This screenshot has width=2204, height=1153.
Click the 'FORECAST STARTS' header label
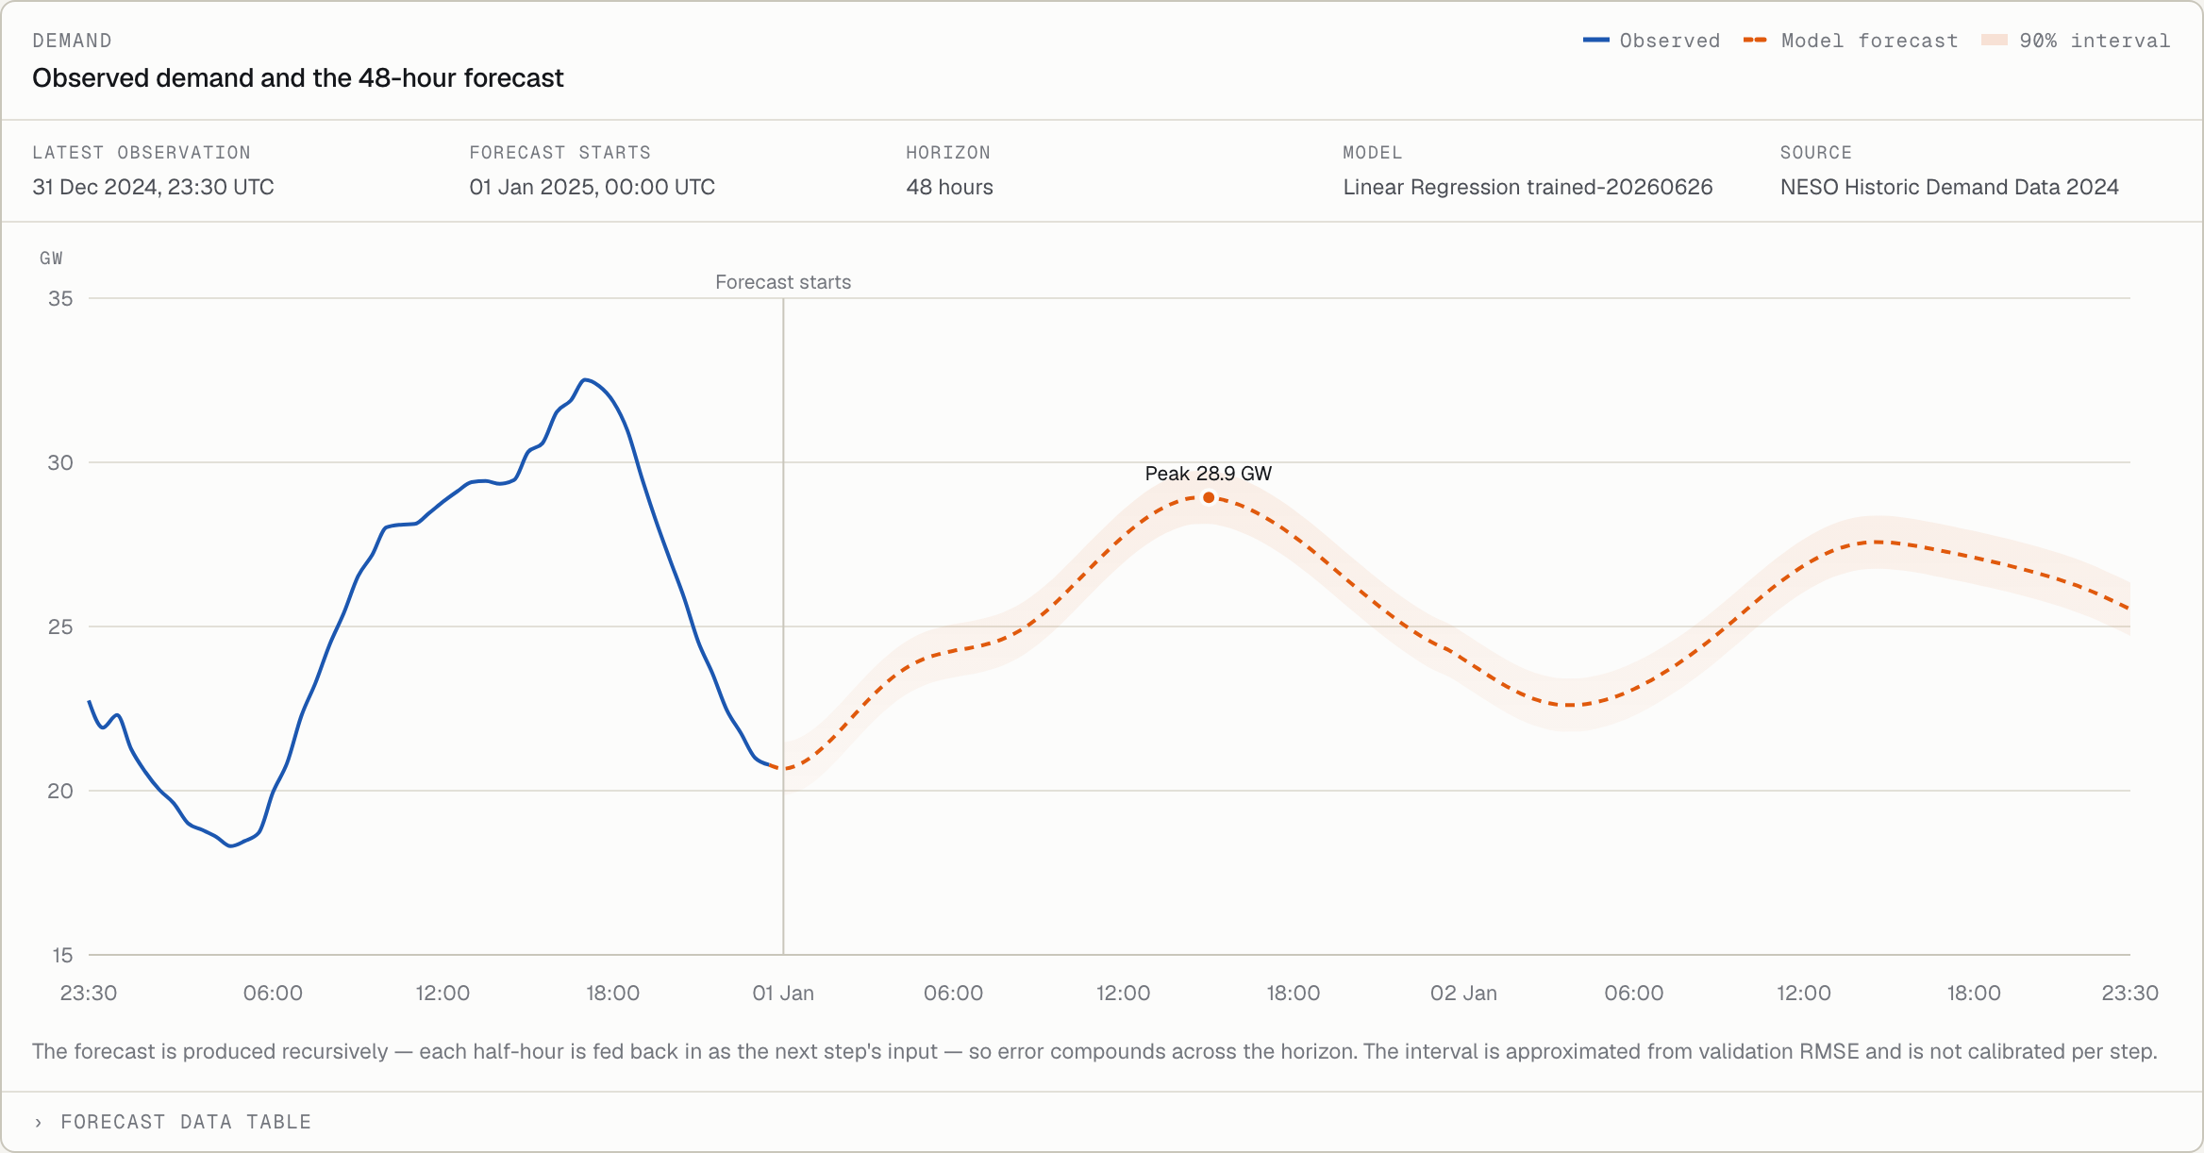point(560,153)
